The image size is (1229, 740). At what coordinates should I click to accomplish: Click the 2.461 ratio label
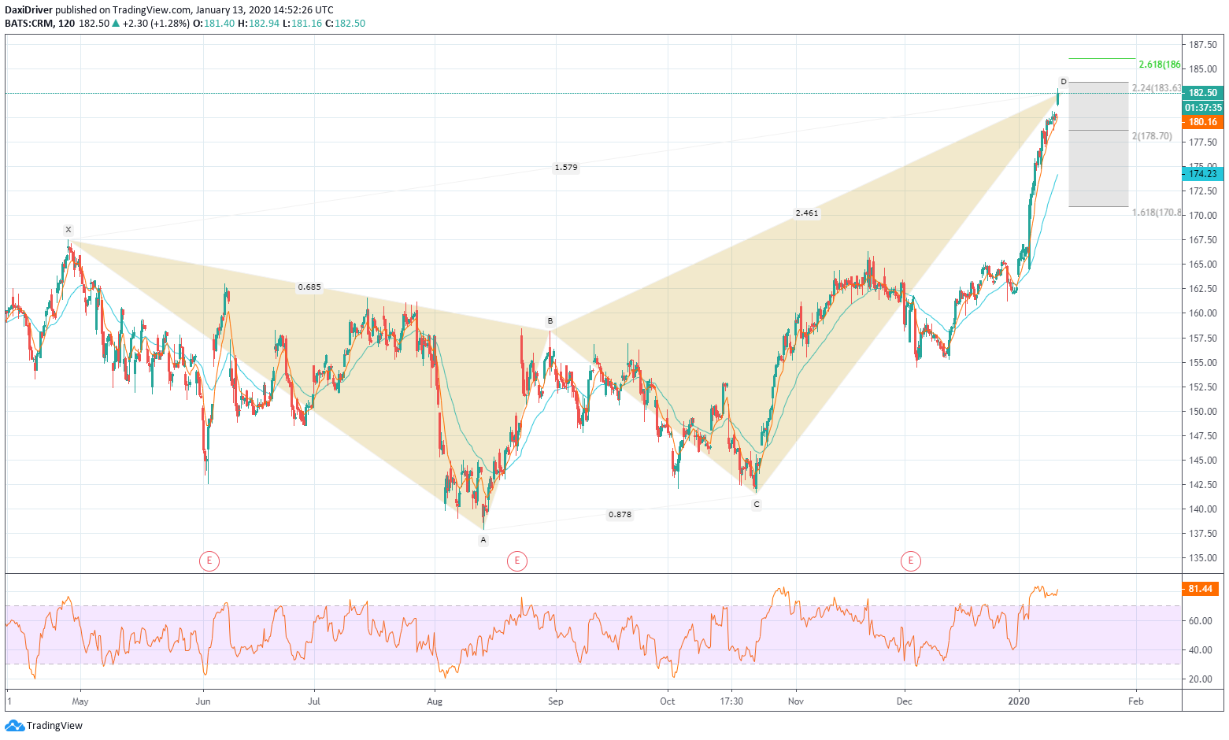pyautogui.click(x=807, y=213)
